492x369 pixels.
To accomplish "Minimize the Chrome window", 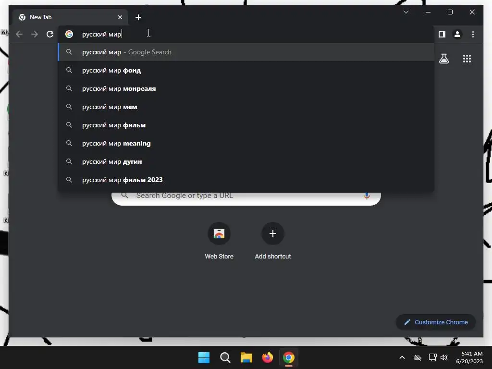I will coord(428,12).
